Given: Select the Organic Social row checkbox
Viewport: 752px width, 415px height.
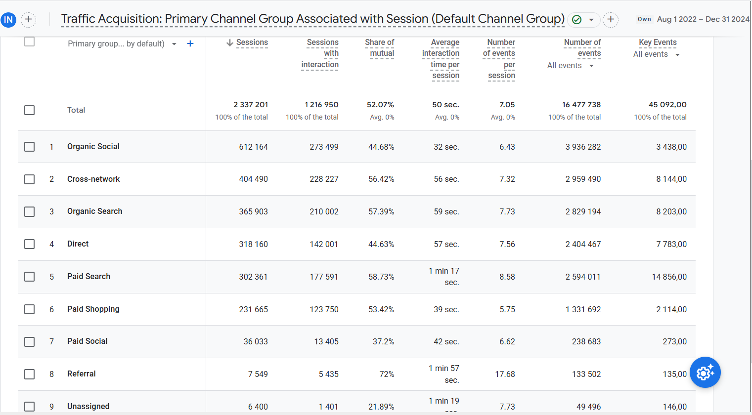Looking at the screenshot, I should tap(30, 147).
